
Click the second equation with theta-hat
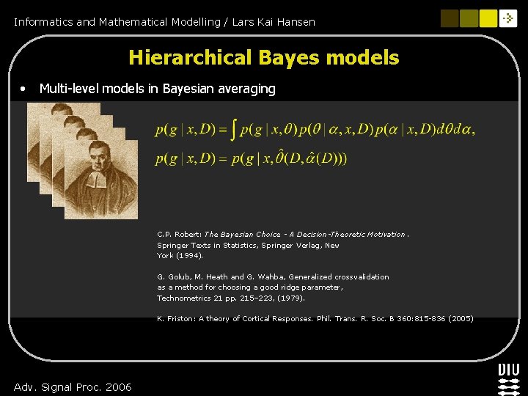(x=251, y=158)
